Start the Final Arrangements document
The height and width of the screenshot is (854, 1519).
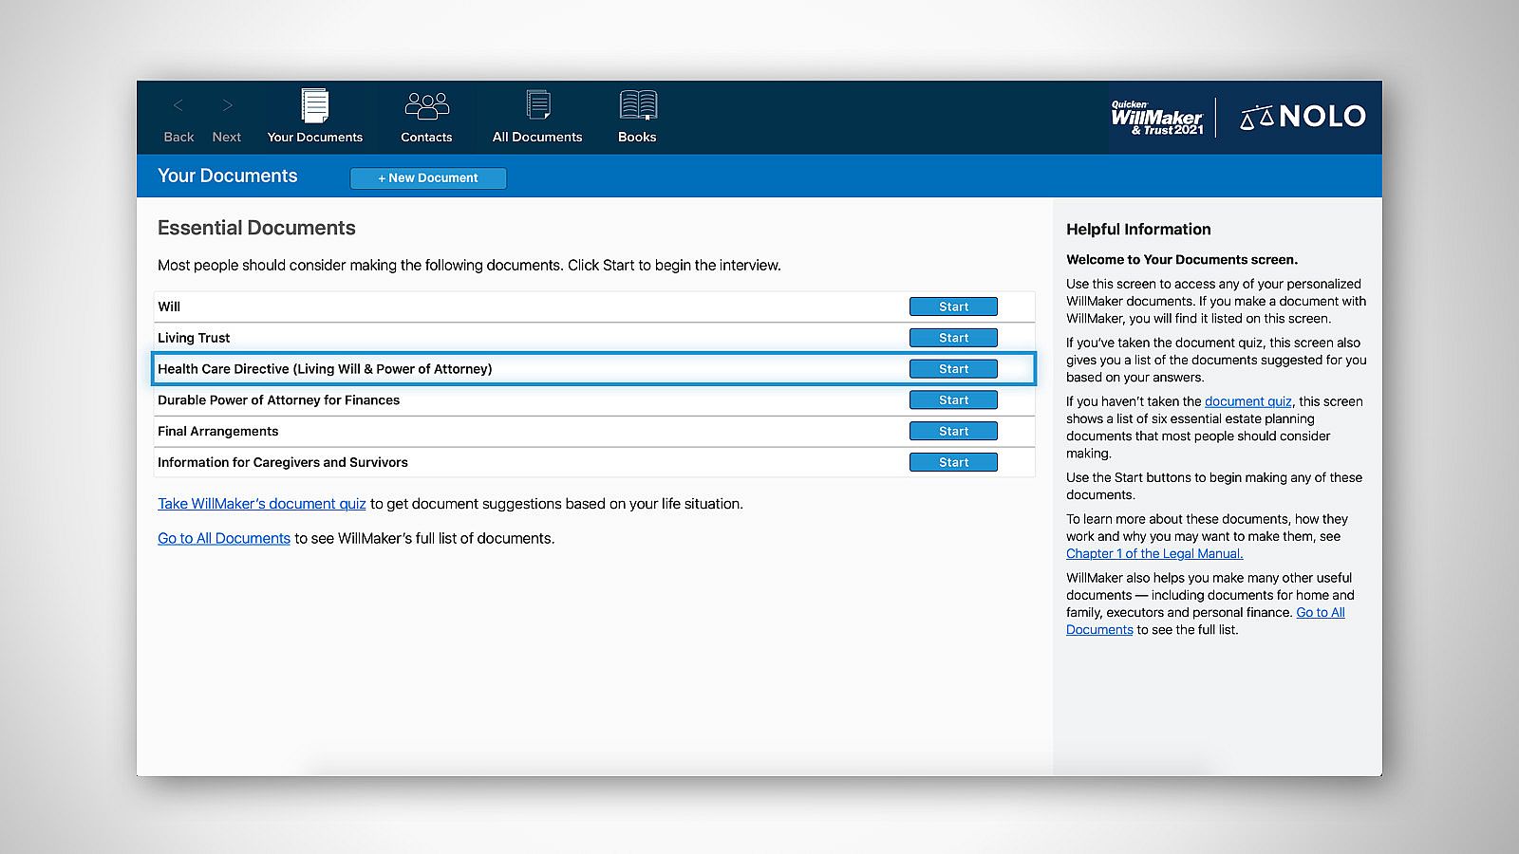point(953,431)
